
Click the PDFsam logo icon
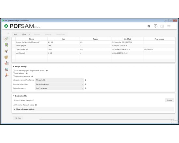6,26
